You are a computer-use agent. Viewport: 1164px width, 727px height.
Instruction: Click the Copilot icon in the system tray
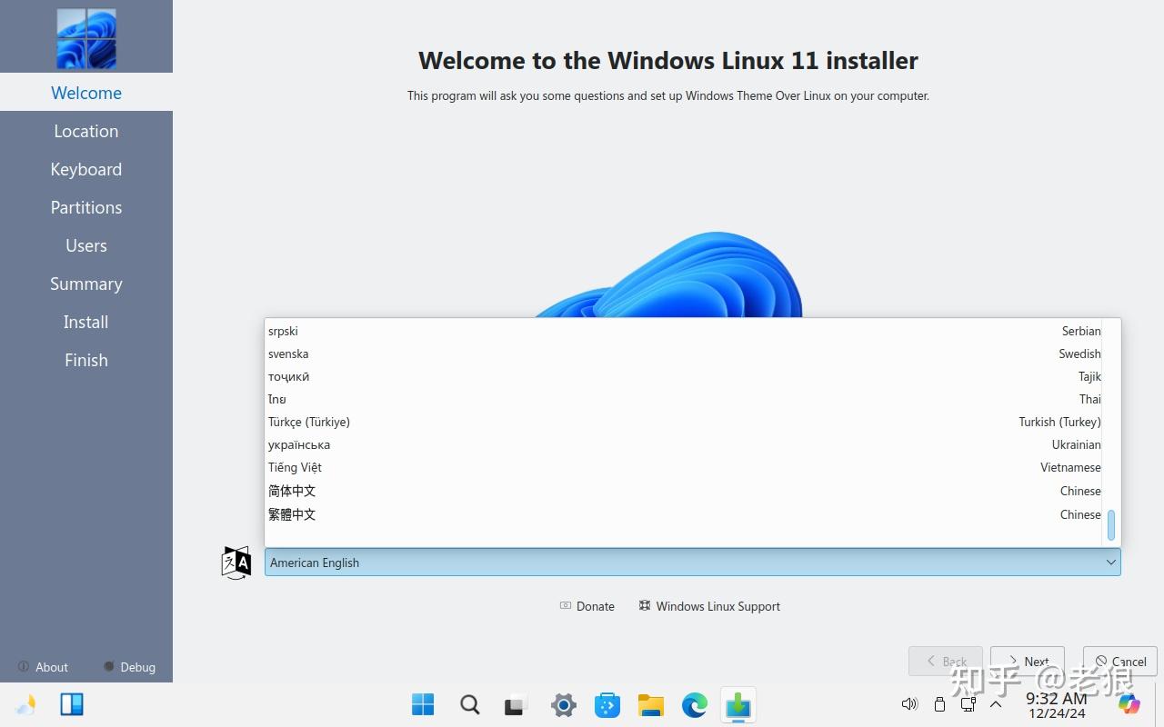1129,704
